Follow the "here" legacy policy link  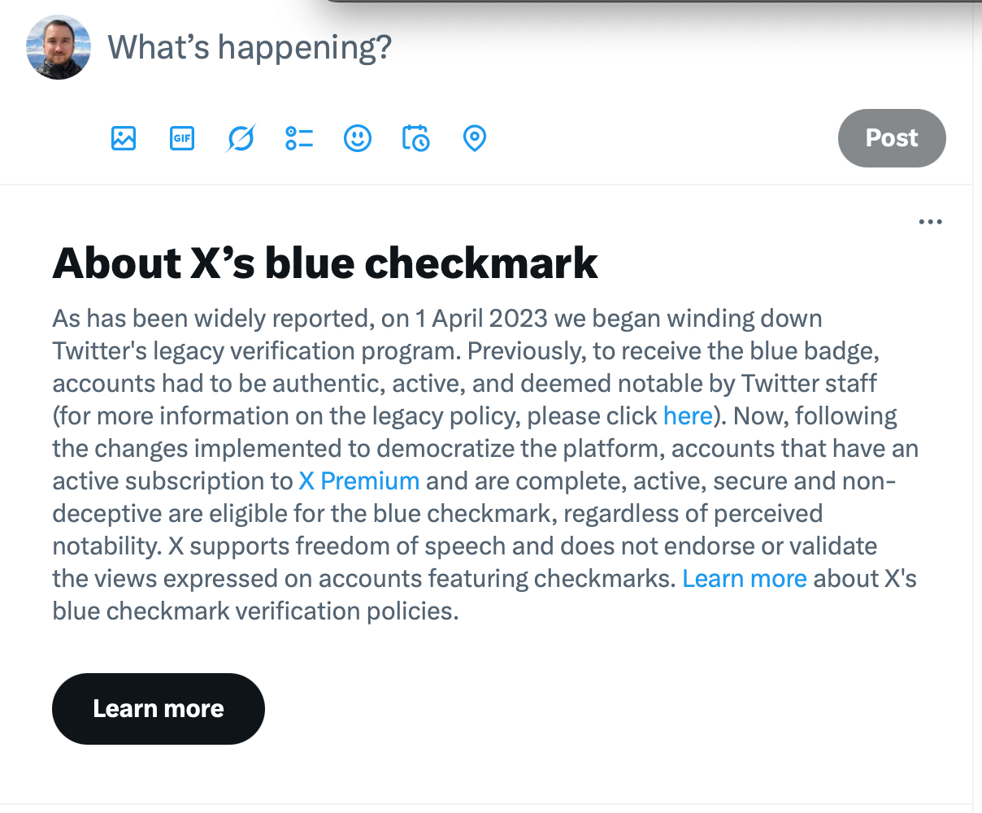[x=688, y=416]
